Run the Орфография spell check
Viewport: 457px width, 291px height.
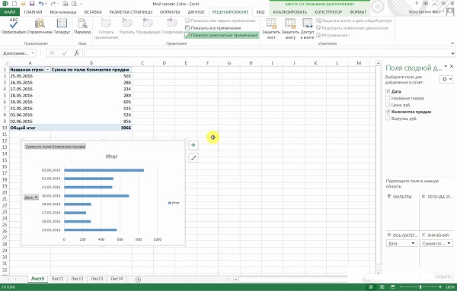click(14, 26)
